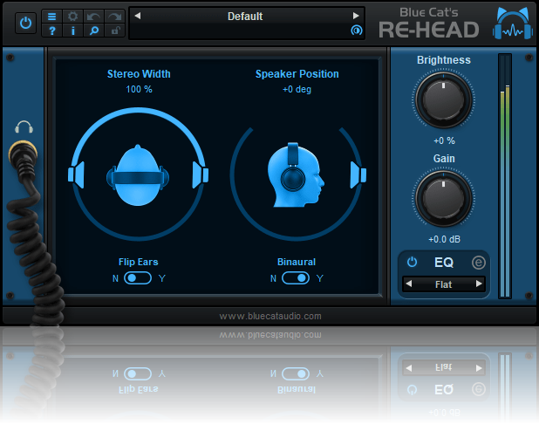This screenshot has height=424, width=539.
Task: Switch to next EQ curve after Flat
Action: 478,284
